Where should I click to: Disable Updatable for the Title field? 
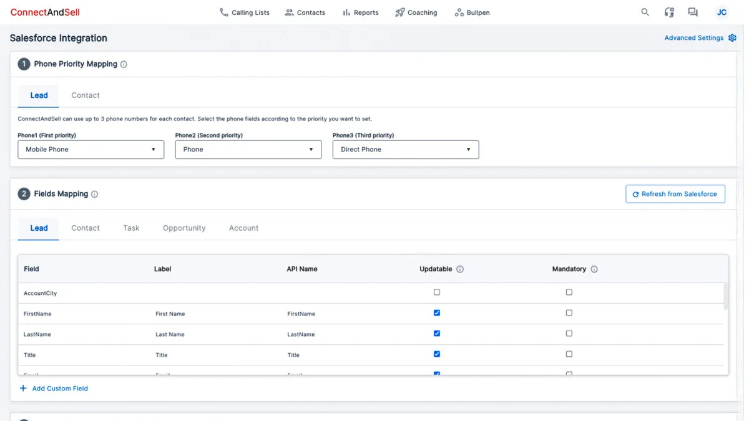(x=436, y=354)
